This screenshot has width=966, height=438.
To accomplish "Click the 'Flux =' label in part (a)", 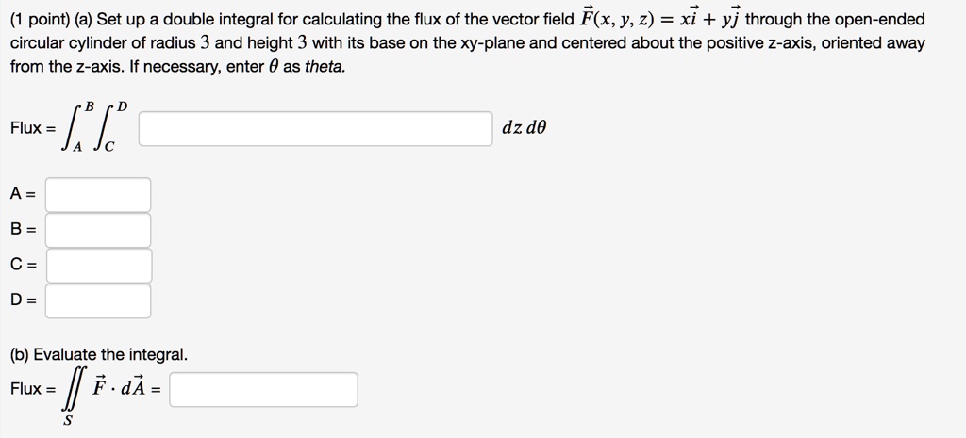I will pos(33,128).
